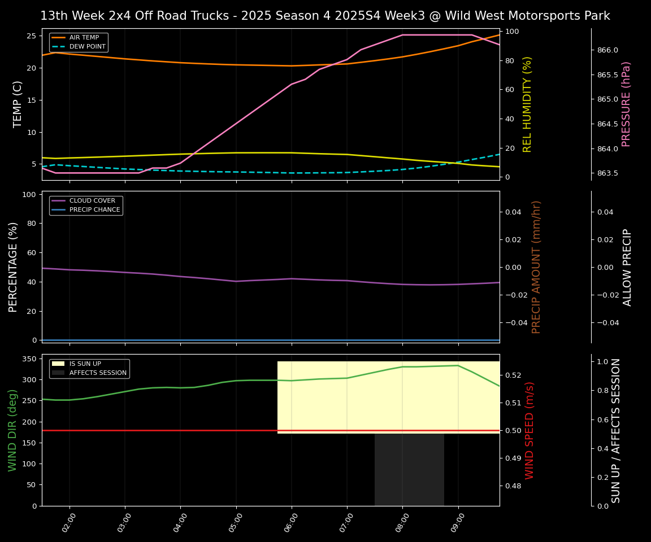Image resolution: width=651 pixels, height=542 pixels.
Task: Click the purple CLOUD COVER legend marker
Action: pos(57,200)
